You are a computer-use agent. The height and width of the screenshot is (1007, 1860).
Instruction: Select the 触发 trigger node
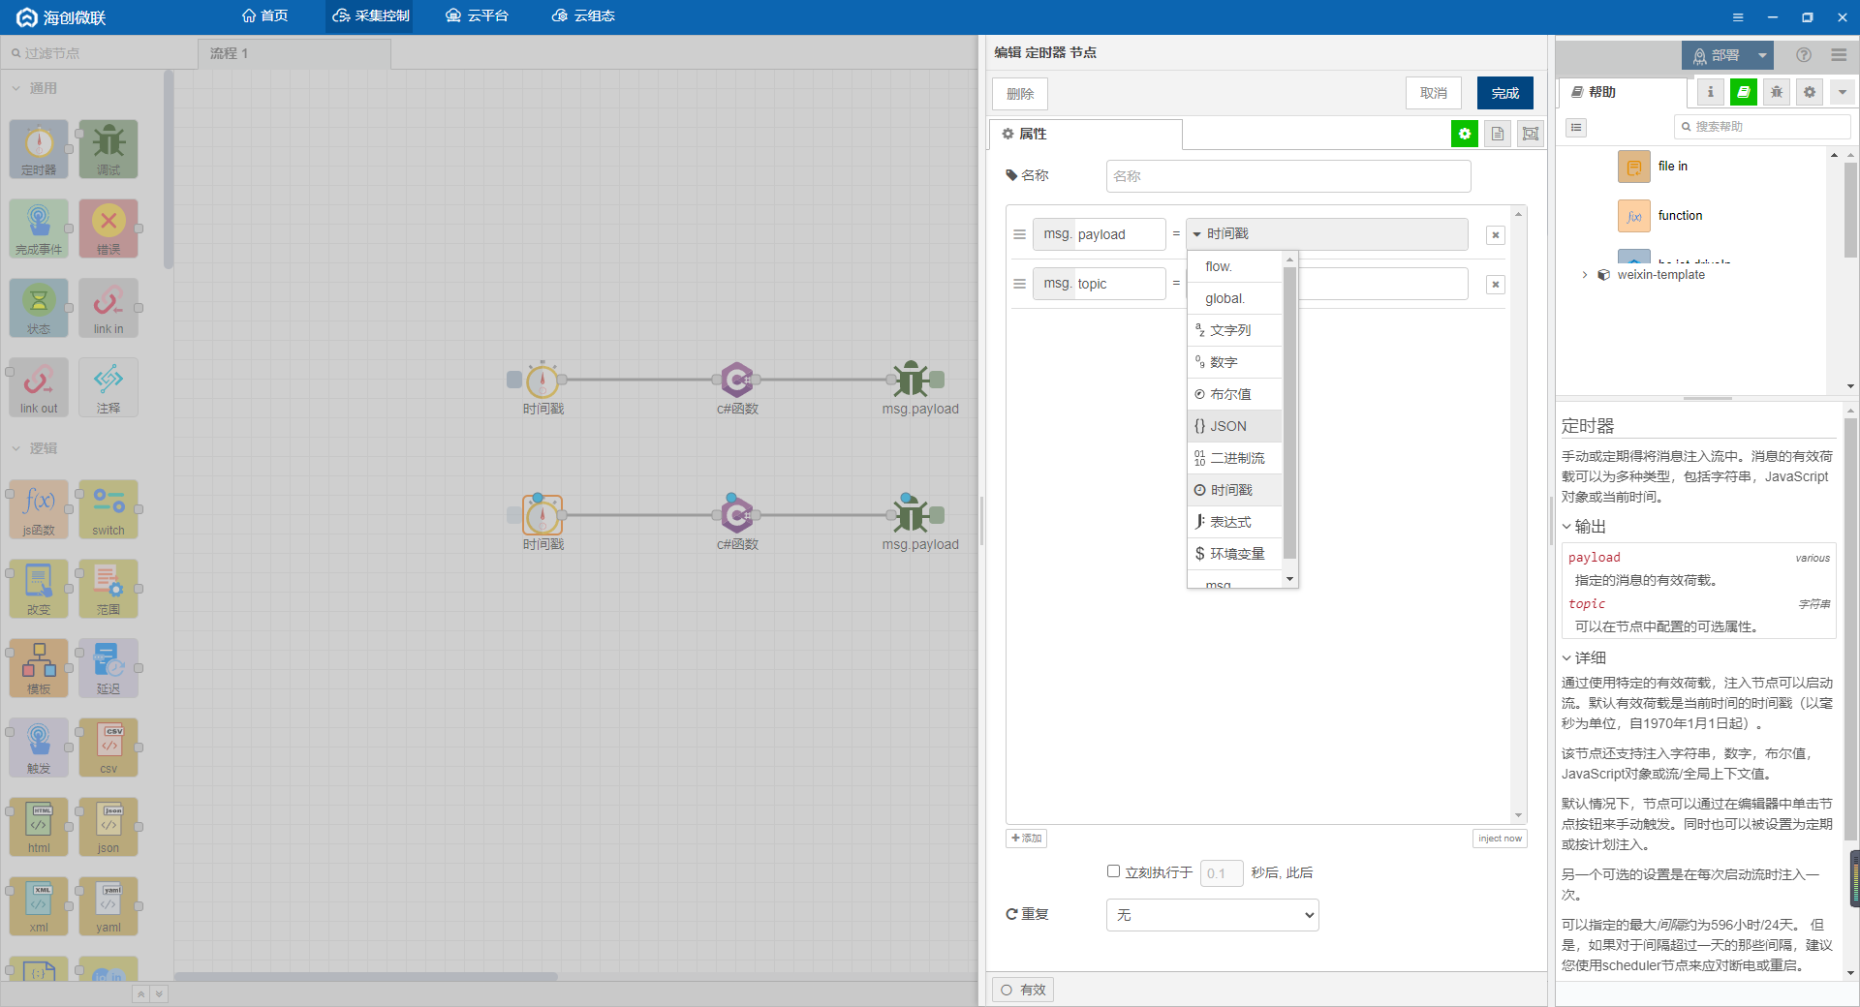tap(39, 748)
